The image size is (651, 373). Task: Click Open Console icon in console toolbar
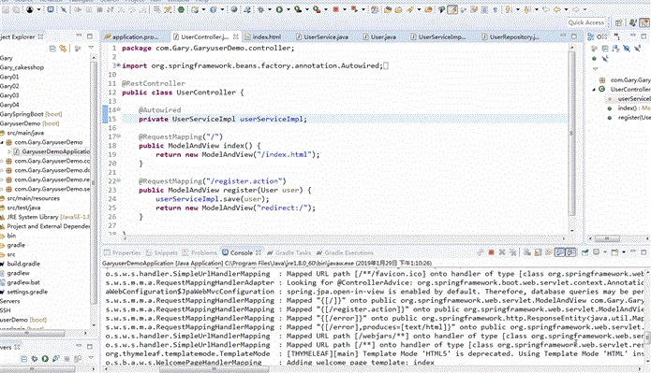614,252
